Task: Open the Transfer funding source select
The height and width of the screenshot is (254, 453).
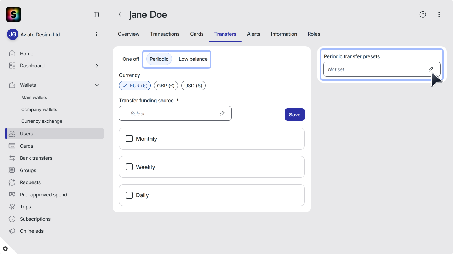Action: click(175, 113)
